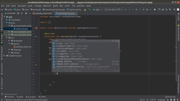Click the Search Everywhere magnifier
Image resolution: width=180 pixels, height=101 pixels.
coord(174,10)
